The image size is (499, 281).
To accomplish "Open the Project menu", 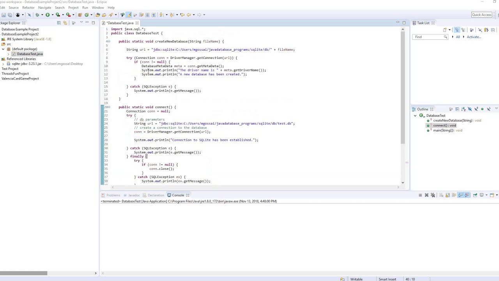I will [x=73, y=8].
